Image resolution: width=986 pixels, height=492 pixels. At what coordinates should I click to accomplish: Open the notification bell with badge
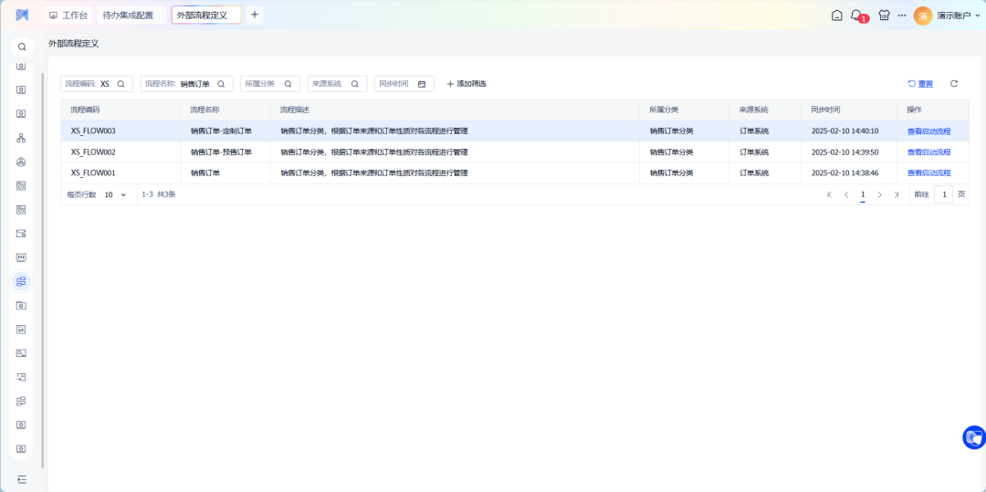(x=856, y=16)
